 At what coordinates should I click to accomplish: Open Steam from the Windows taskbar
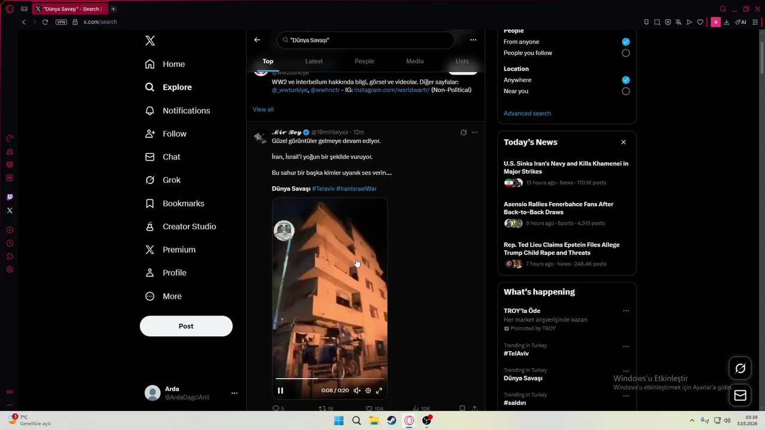391,420
